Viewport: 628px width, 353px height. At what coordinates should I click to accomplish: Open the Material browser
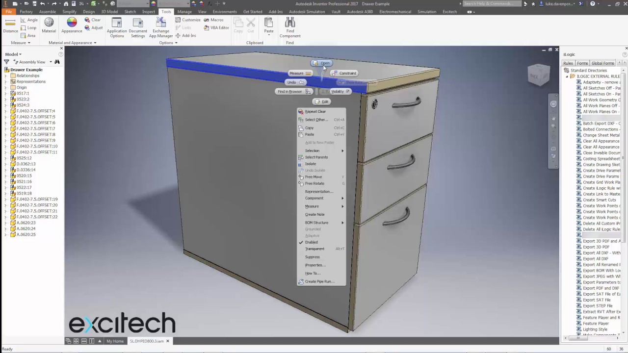pyautogui.click(x=49, y=25)
